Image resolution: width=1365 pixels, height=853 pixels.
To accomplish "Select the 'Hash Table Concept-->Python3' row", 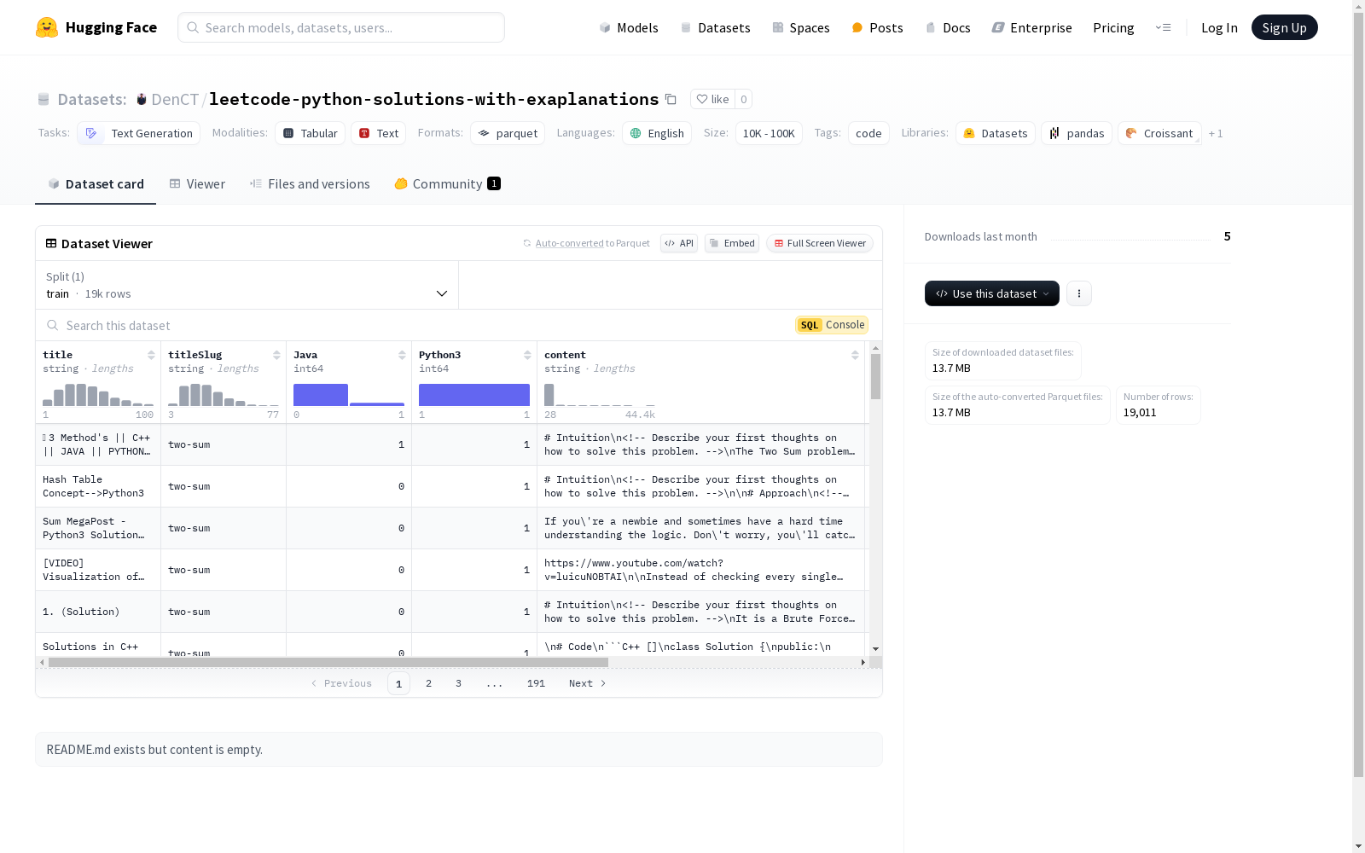I will [x=450, y=486].
